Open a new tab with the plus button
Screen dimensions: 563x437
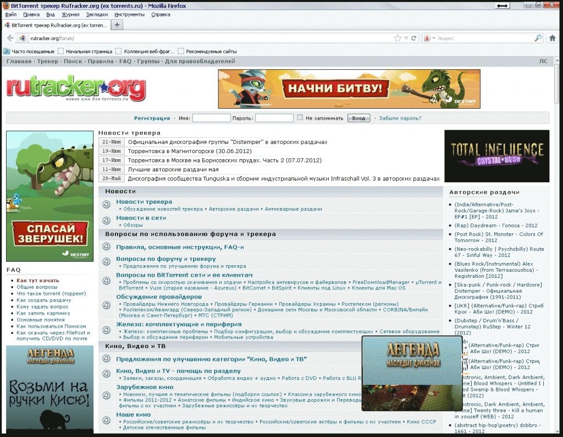(117, 25)
